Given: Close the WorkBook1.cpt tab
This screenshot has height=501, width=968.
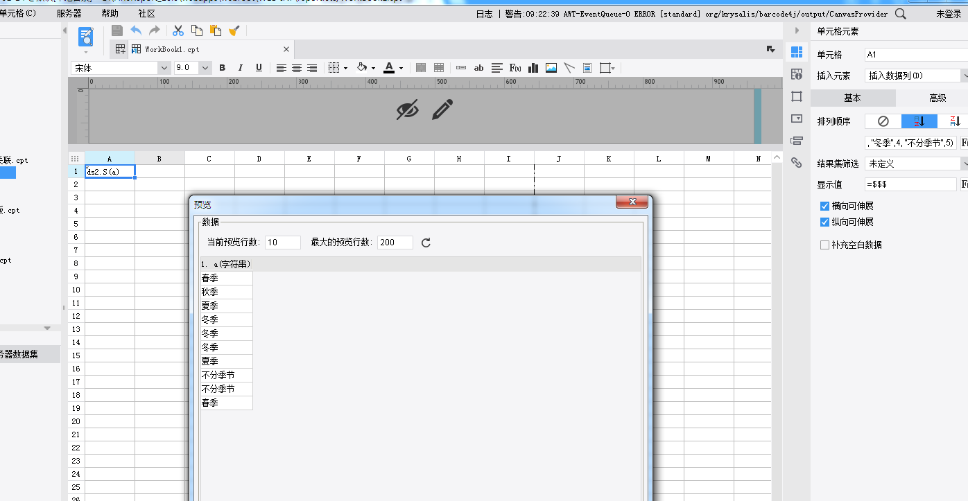Looking at the screenshot, I should pos(286,49).
